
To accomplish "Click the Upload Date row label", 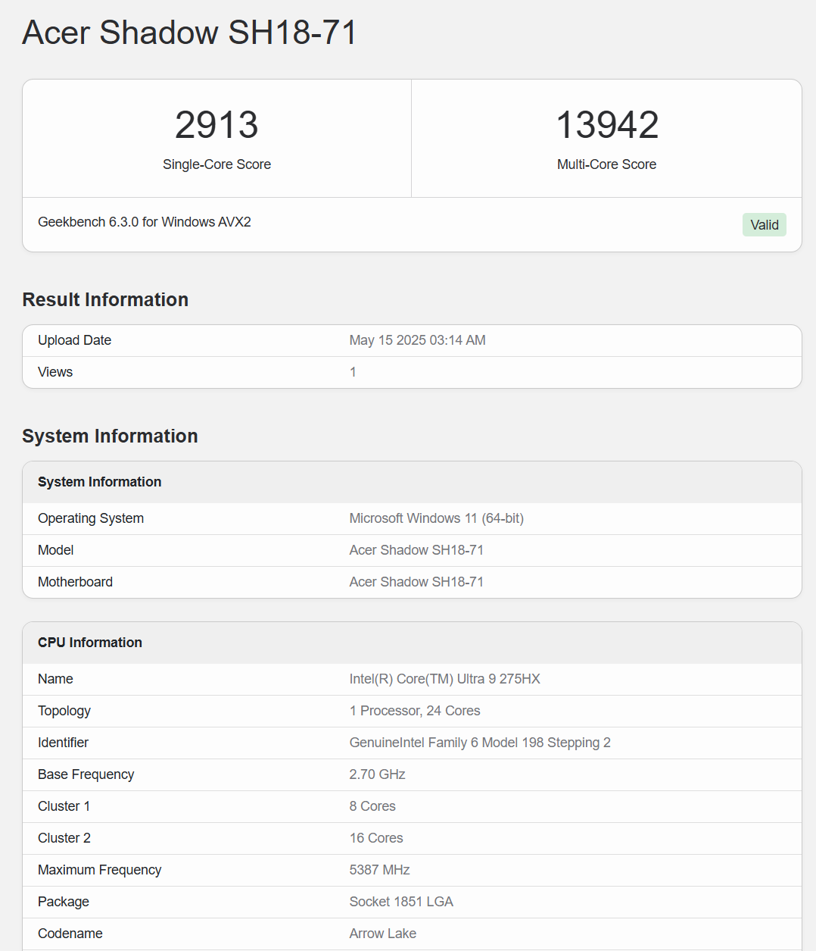I will coord(74,340).
